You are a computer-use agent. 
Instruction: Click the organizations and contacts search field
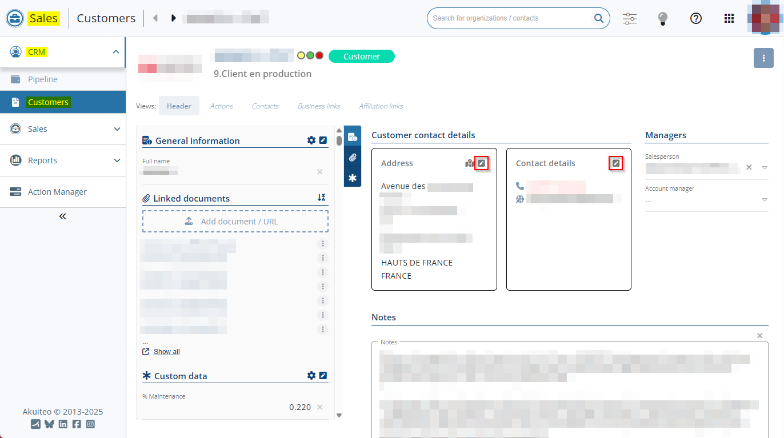pyautogui.click(x=511, y=18)
